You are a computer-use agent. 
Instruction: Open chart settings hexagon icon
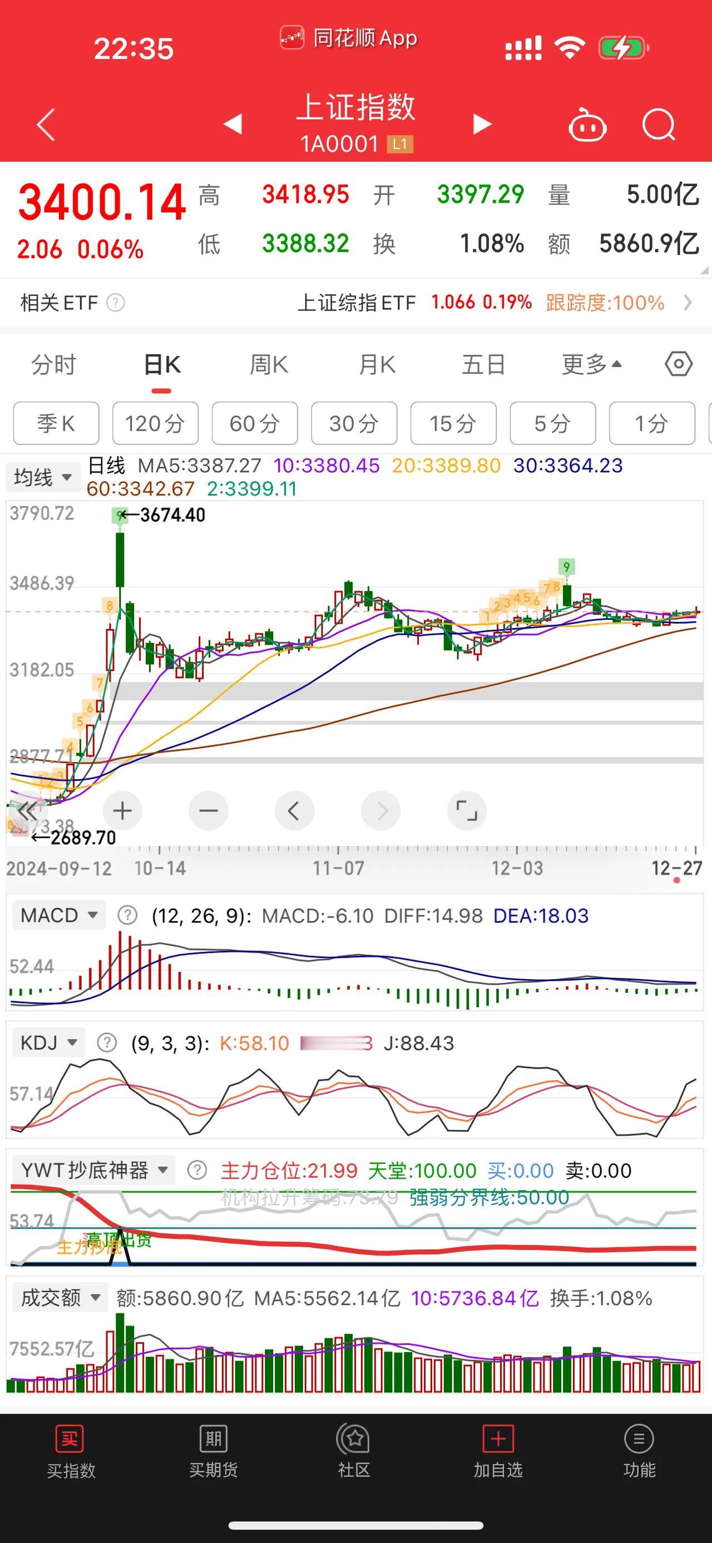pyautogui.click(x=679, y=364)
